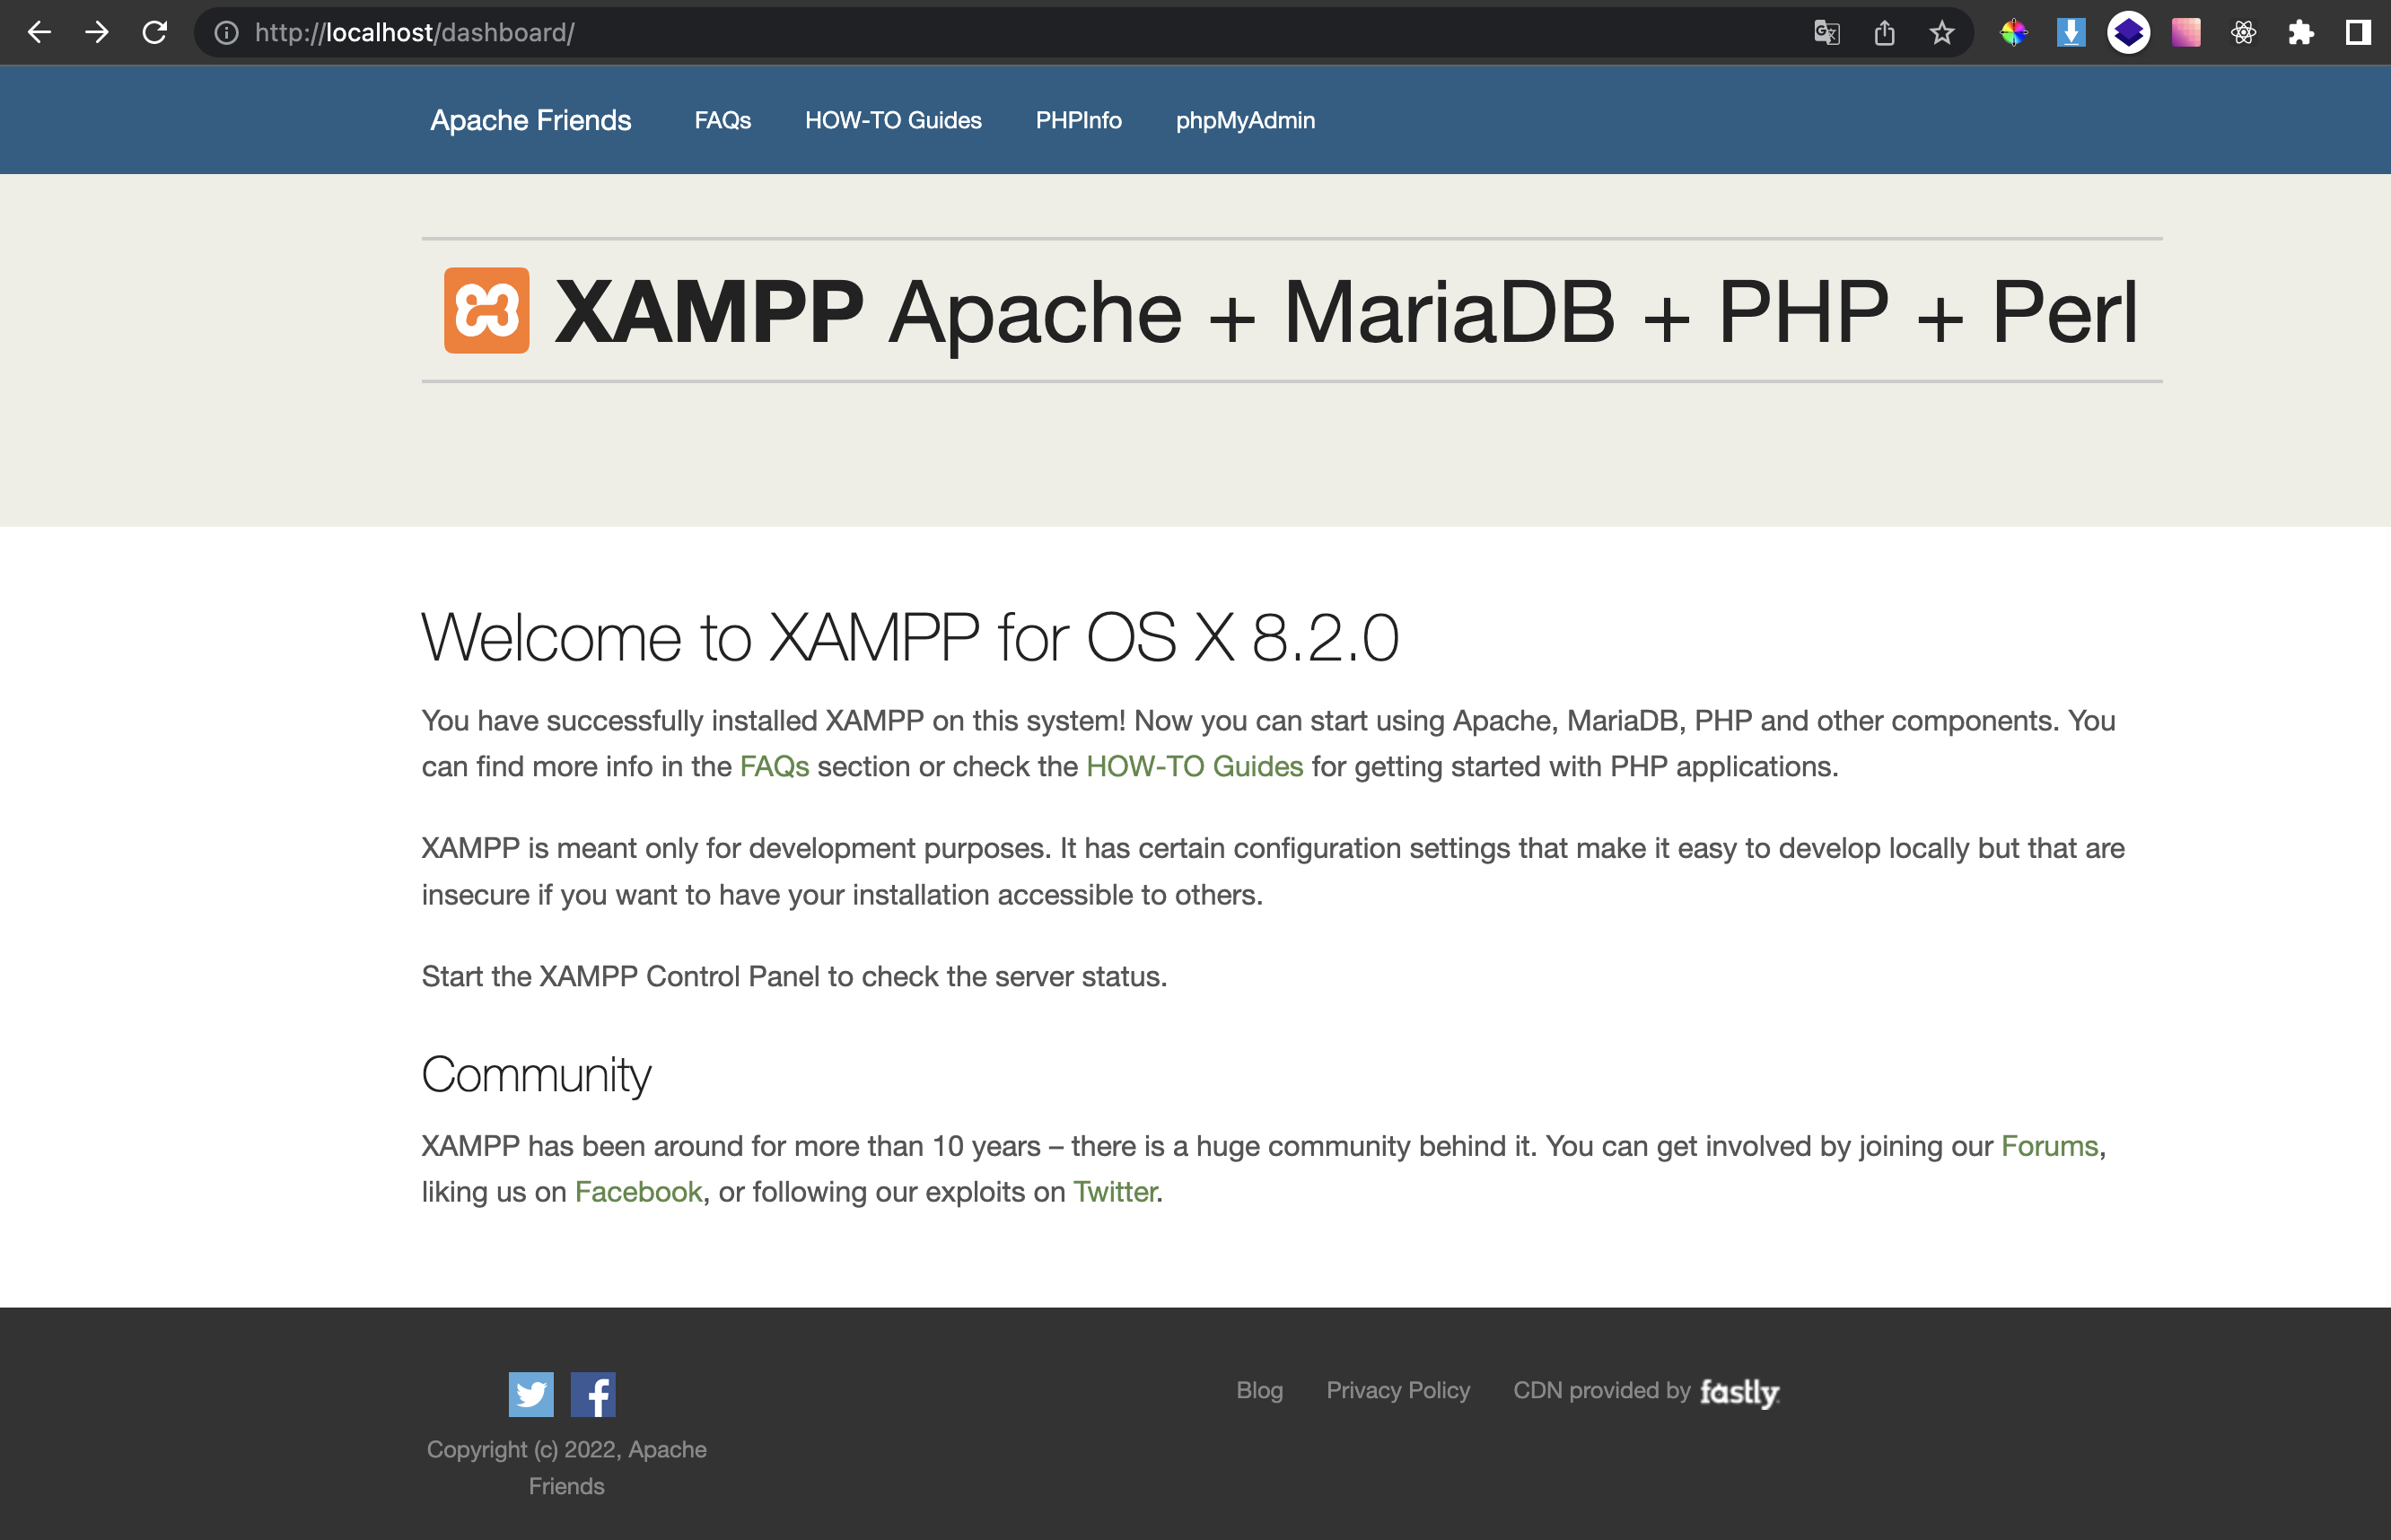Go back to the previous page
This screenshot has width=2391, height=1540.
click(x=39, y=33)
